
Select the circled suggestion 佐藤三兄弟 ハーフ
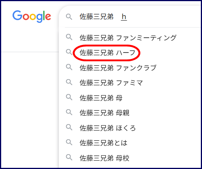[107, 53]
